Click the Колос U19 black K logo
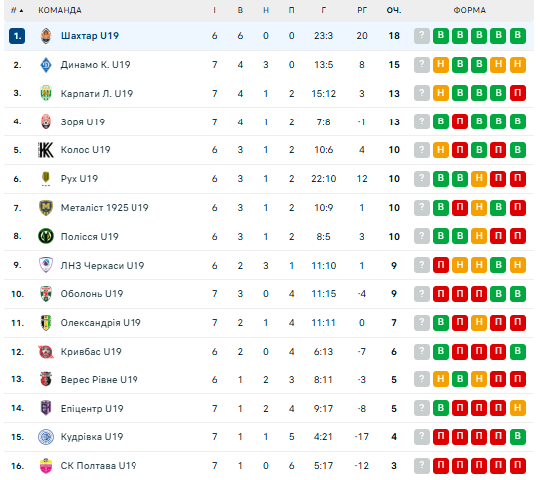 [x=46, y=150]
